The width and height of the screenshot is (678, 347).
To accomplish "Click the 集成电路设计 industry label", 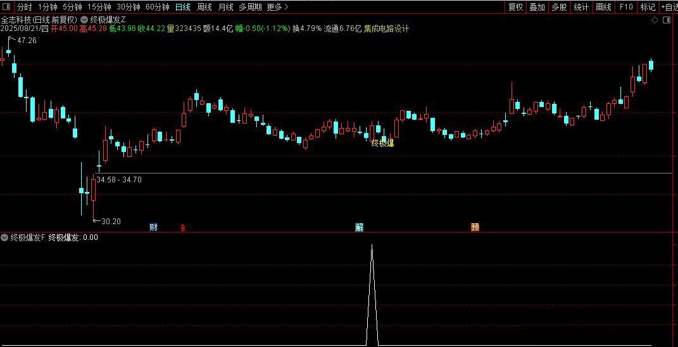I will (x=387, y=29).
